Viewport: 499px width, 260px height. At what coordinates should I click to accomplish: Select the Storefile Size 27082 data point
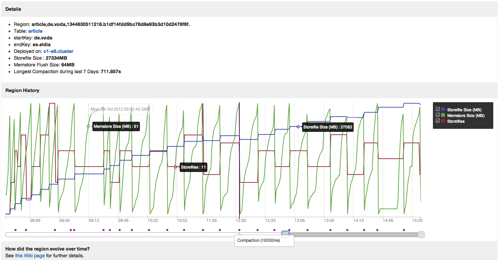point(298,127)
